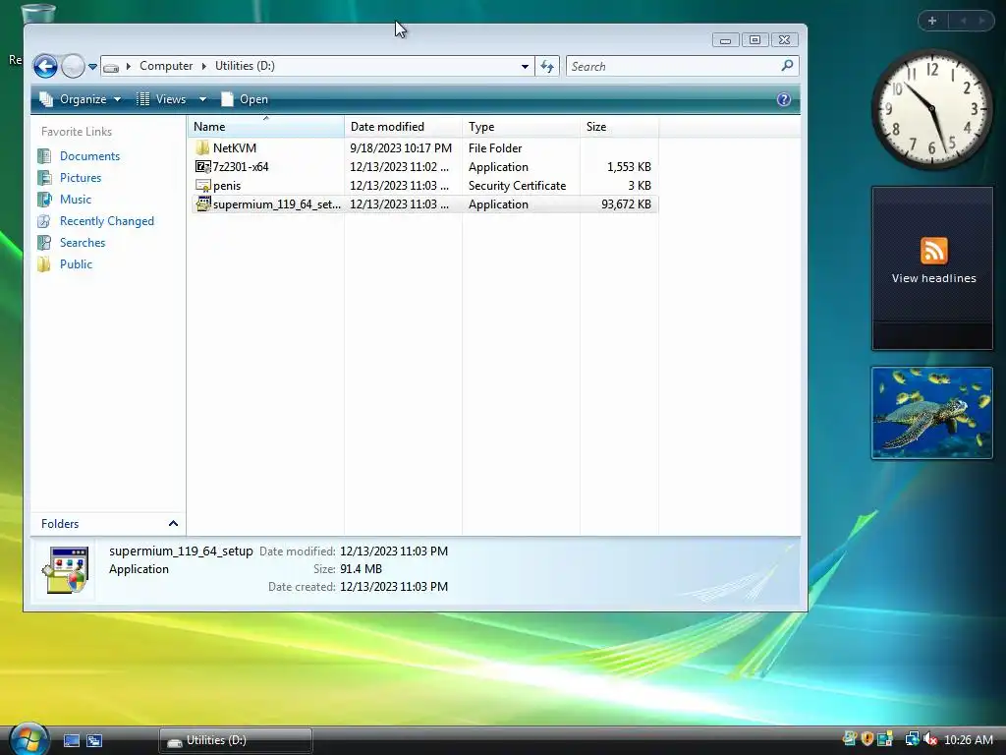The width and height of the screenshot is (1006, 755).
Task: Click the network connection tray icon
Action: 911,739
